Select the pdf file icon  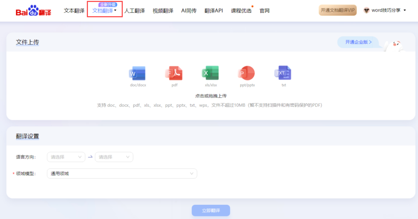click(174, 73)
